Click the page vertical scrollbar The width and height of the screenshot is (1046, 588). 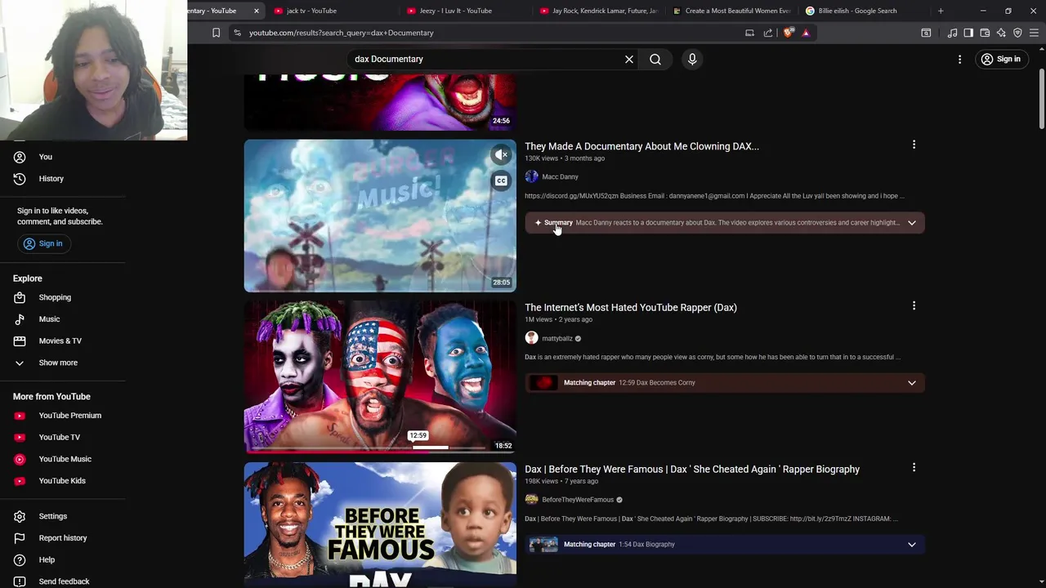point(1041,98)
